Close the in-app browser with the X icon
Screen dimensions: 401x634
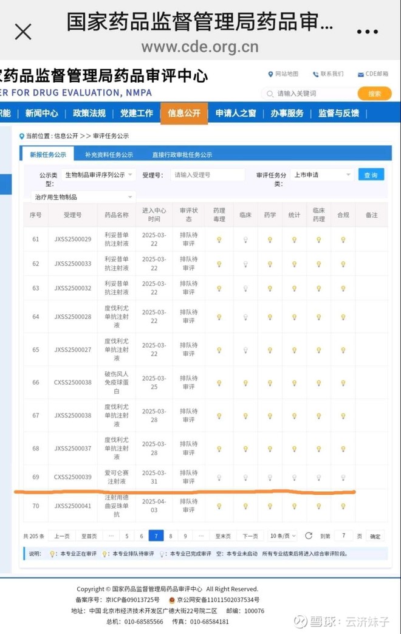point(23,32)
